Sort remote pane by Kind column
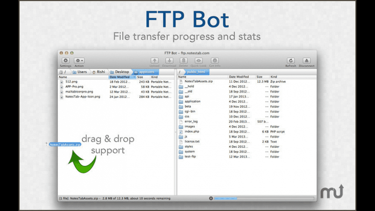The width and height of the screenshot is (375, 211). point(293,77)
